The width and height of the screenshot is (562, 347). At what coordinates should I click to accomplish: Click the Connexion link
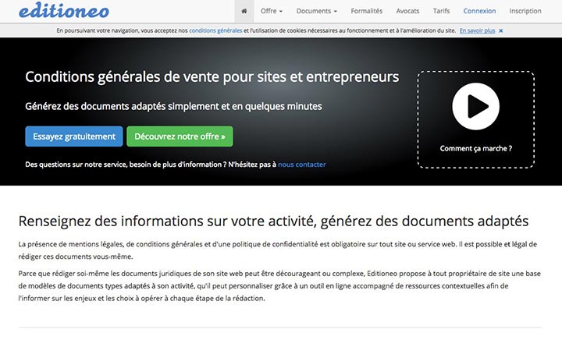(479, 12)
